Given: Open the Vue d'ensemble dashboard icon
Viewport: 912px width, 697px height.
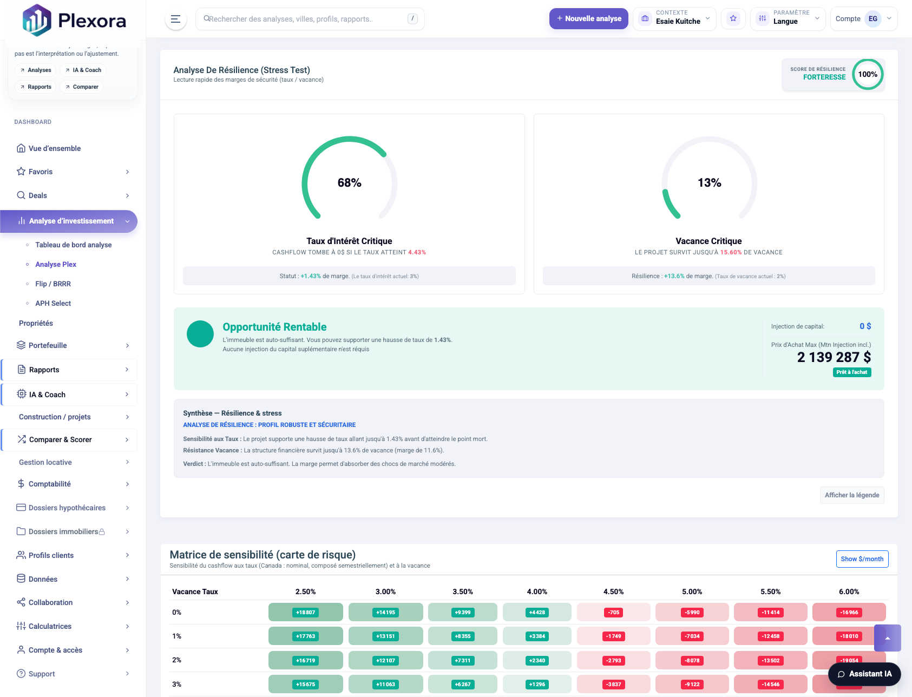Looking at the screenshot, I should (21, 148).
